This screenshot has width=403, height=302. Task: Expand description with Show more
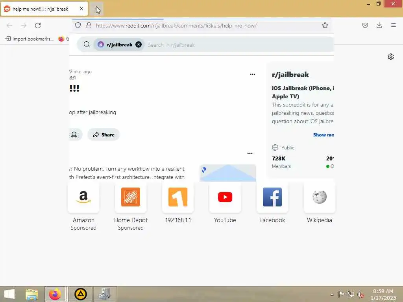point(324,135)
